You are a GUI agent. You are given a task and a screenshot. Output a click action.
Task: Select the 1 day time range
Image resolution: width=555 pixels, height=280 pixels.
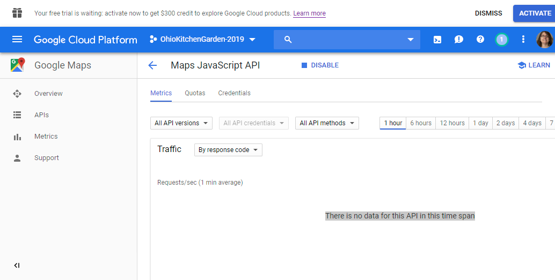coord(481,123)
